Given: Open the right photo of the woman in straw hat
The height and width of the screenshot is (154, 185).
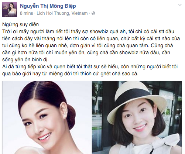Looking at the screenshot, I should click(137, 117).
